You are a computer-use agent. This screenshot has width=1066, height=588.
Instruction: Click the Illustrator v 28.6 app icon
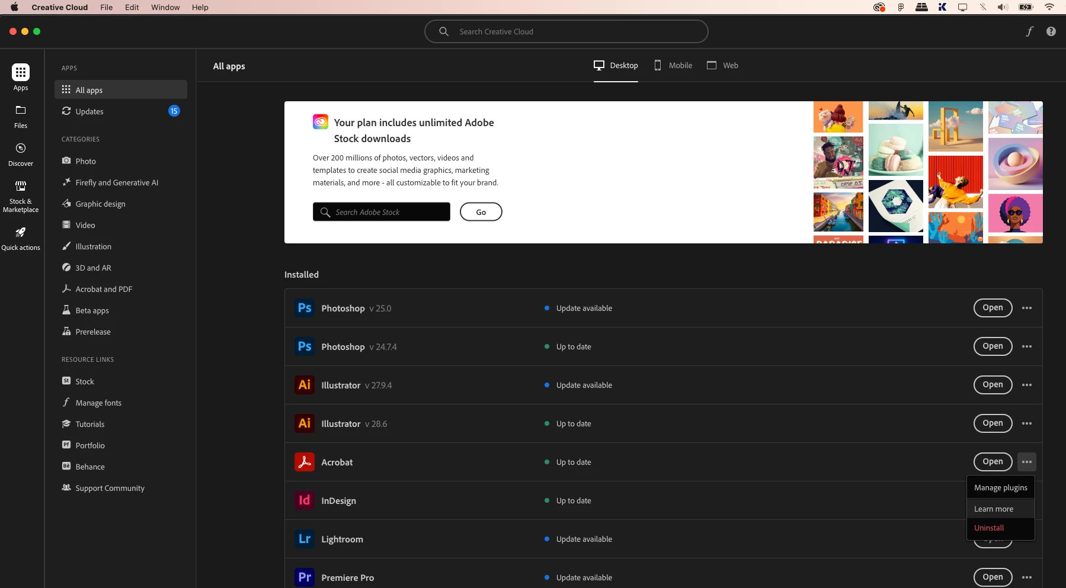click(x=305, y=423)
